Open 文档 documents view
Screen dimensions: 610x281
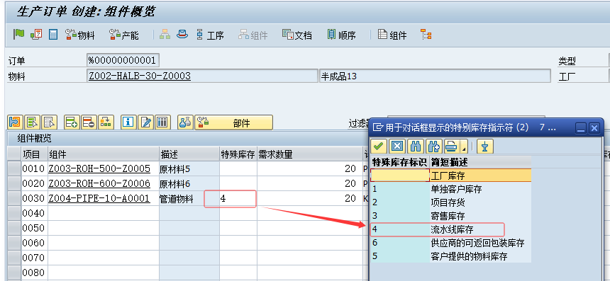(x=297, y=35)
